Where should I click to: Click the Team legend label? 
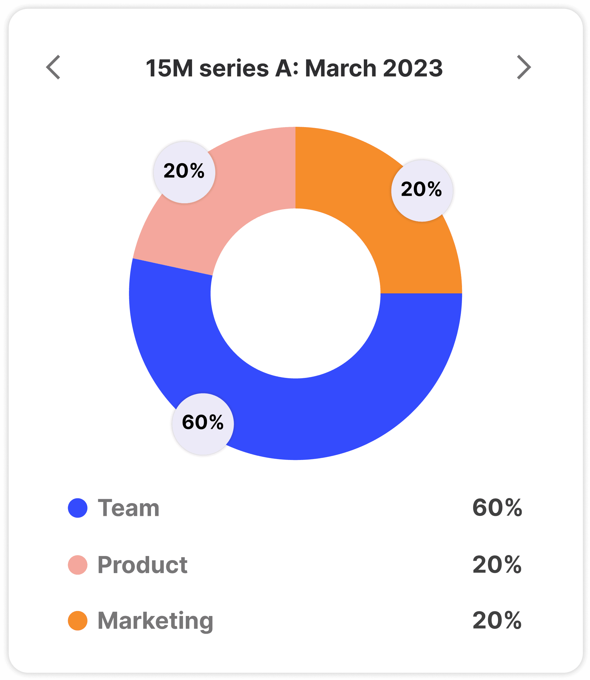(129, 508)
